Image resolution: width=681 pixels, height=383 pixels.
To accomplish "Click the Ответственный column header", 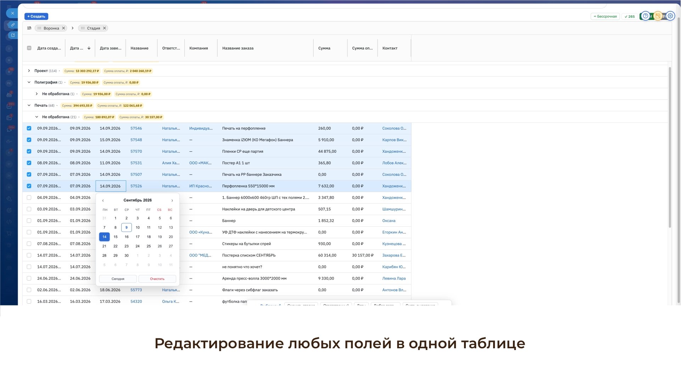I will (171, 48).
